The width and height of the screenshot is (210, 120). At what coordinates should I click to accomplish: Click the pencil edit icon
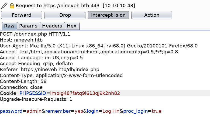coord(4,5)
